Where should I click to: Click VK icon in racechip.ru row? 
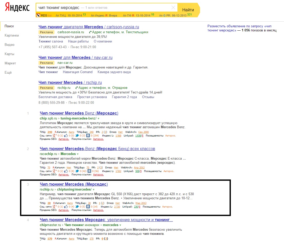[x=89, y=171]
